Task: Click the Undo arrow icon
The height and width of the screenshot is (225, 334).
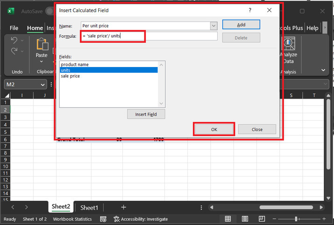Action: 14,40
